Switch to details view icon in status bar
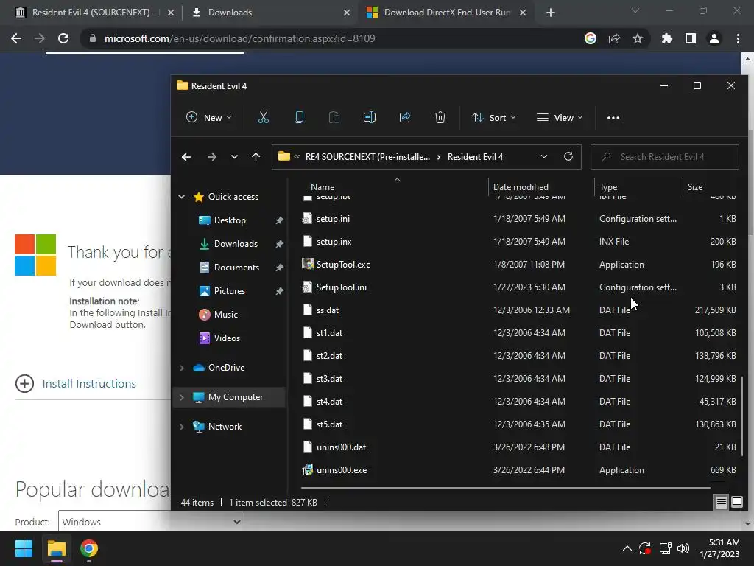This screenshot has width=754, height=566. pyautogui.click(x=722, y=503)
